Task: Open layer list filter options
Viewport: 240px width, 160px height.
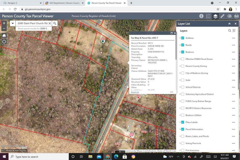Action: click(x=234, y=31)
